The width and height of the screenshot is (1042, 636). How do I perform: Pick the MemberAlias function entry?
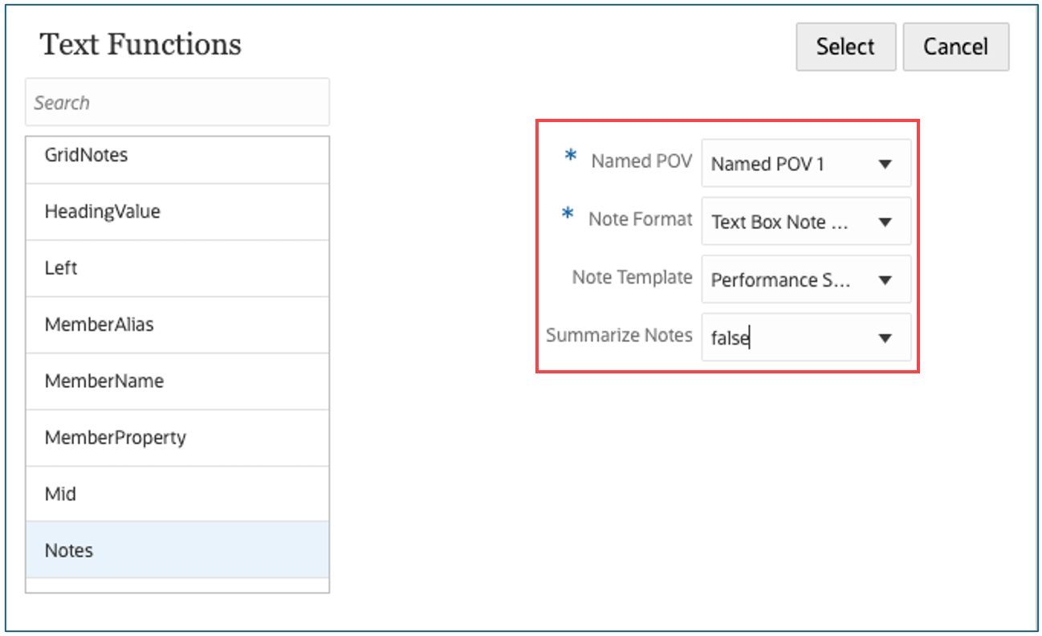pyautogui.click(x=177, y=324)
